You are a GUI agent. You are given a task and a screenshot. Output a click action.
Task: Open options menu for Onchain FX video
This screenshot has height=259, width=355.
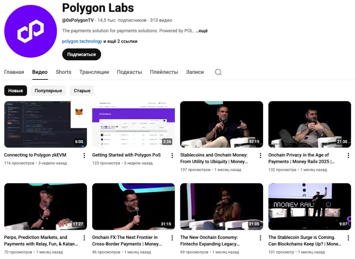click(172, 238)
